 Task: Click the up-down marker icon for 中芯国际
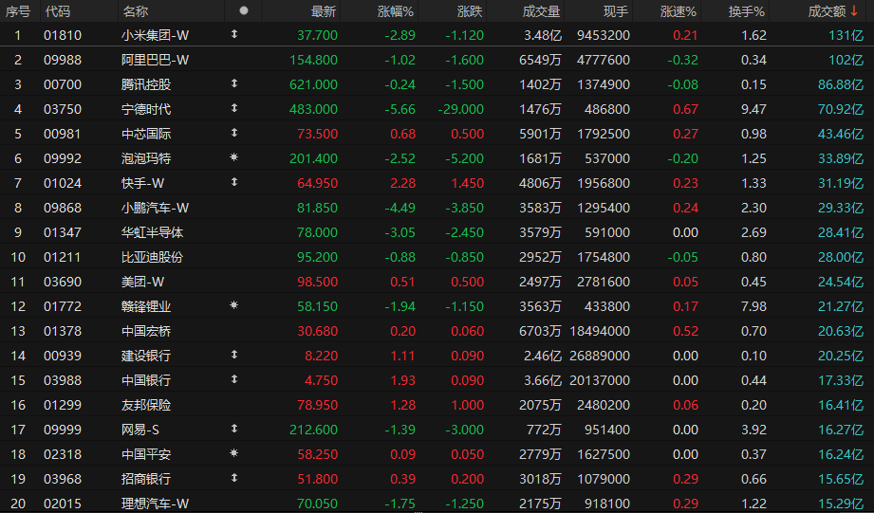[x=234, y=133]
